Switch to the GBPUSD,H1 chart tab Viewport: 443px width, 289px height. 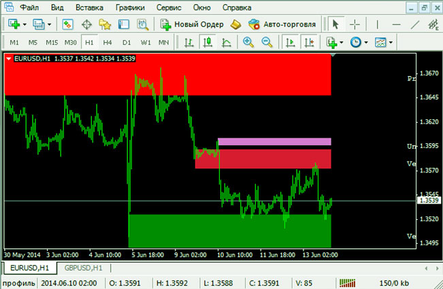pyautogui.click(x=79, y=268)
